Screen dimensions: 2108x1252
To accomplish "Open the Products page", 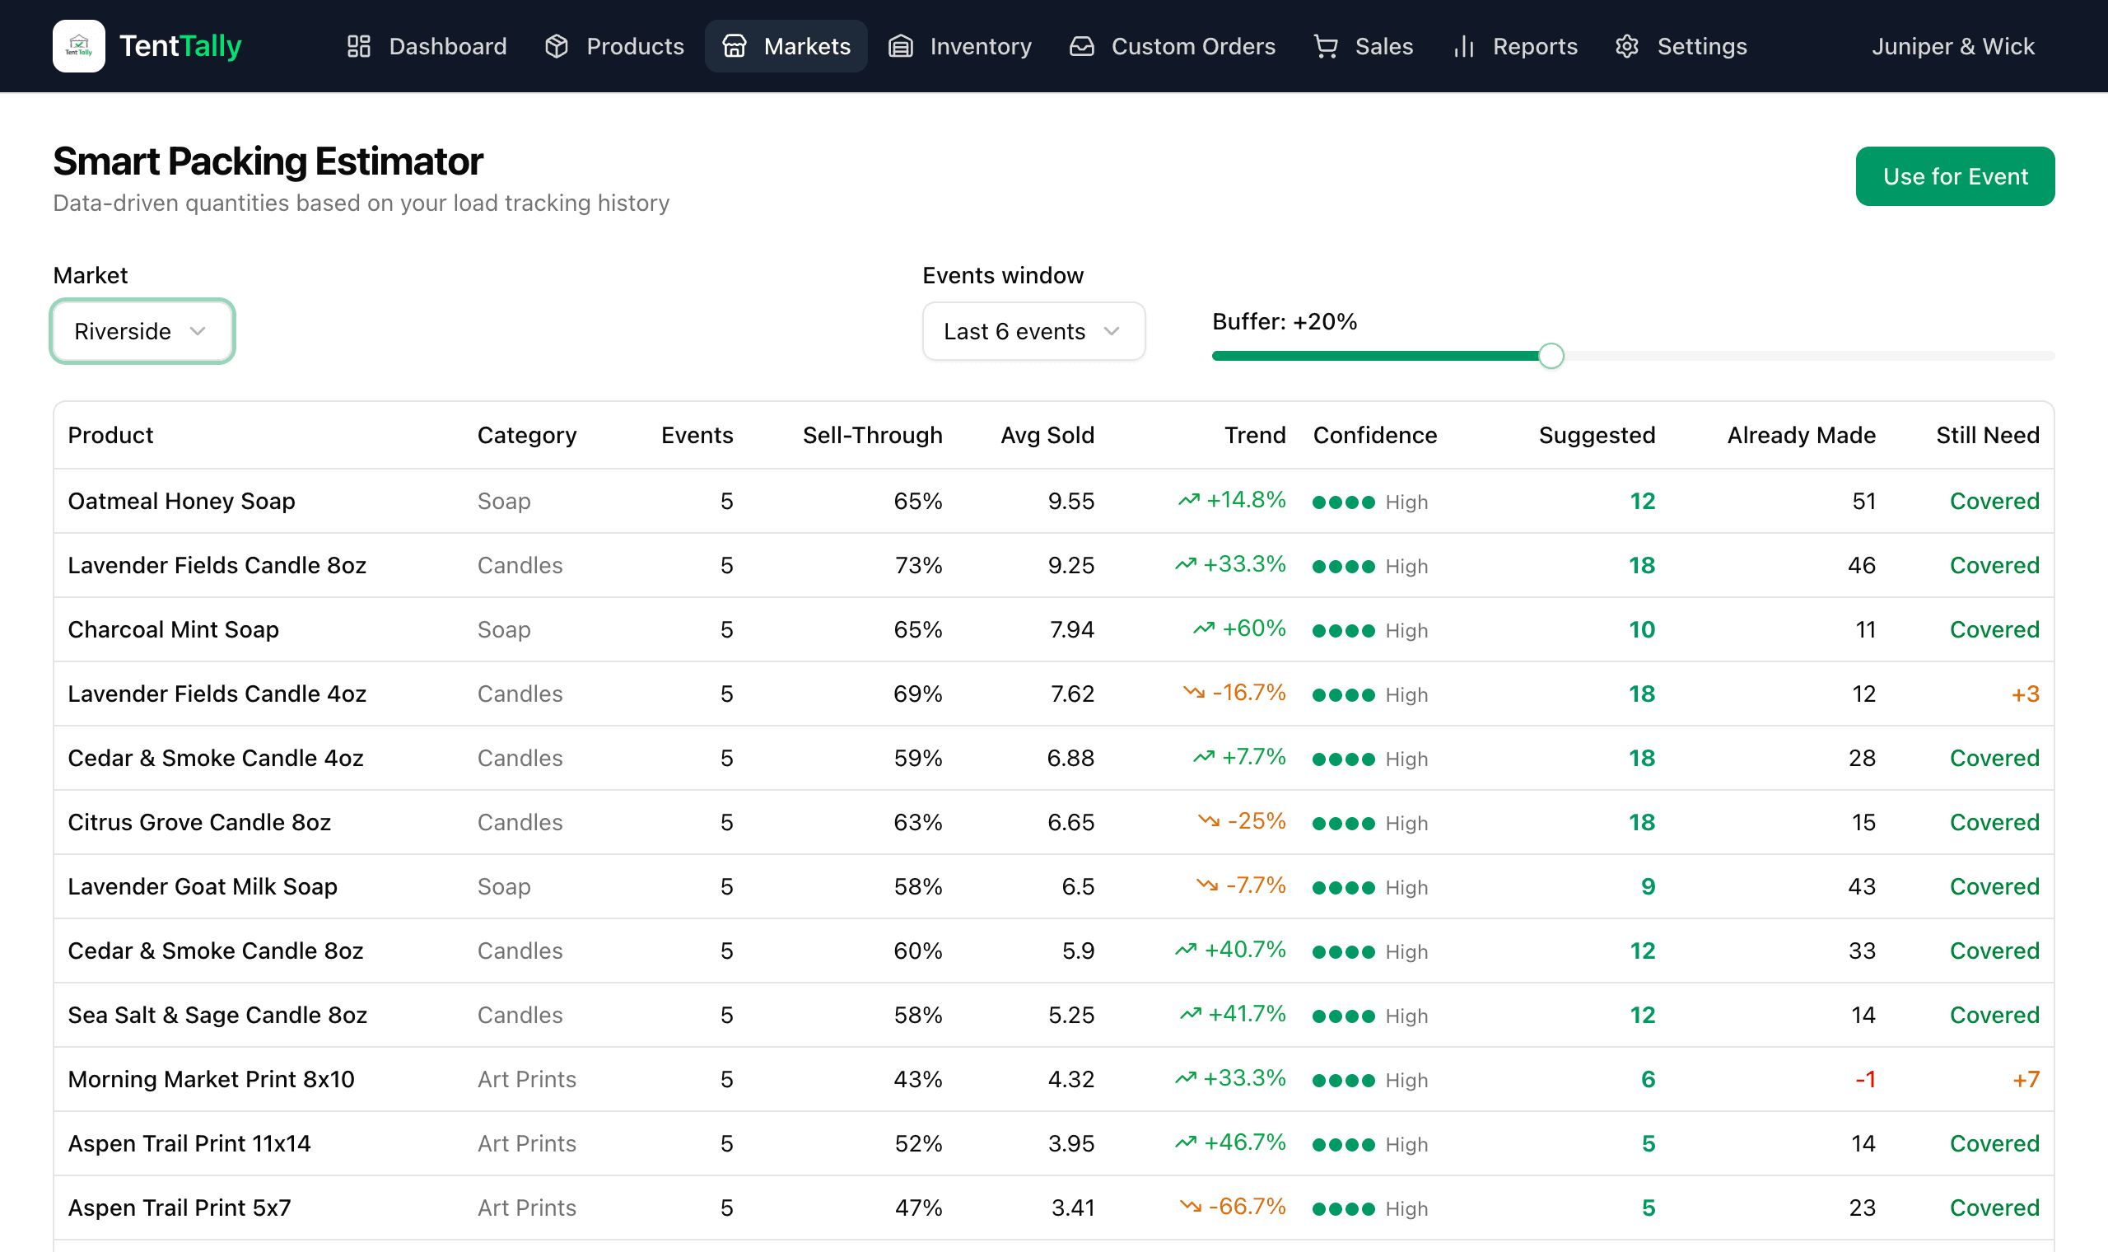I will click(614, 46).
